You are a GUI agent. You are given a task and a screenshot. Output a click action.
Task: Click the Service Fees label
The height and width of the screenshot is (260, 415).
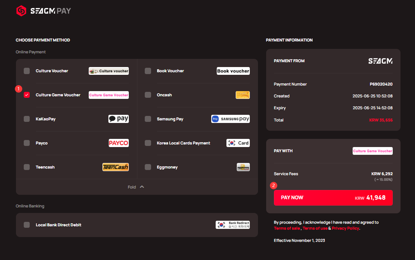point(286,174)
